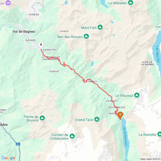Image resolution: width=161 pixels, height=161 pixels.
Task: Click the Mont Fort mountain peak icon
Action: coord(100,27)
